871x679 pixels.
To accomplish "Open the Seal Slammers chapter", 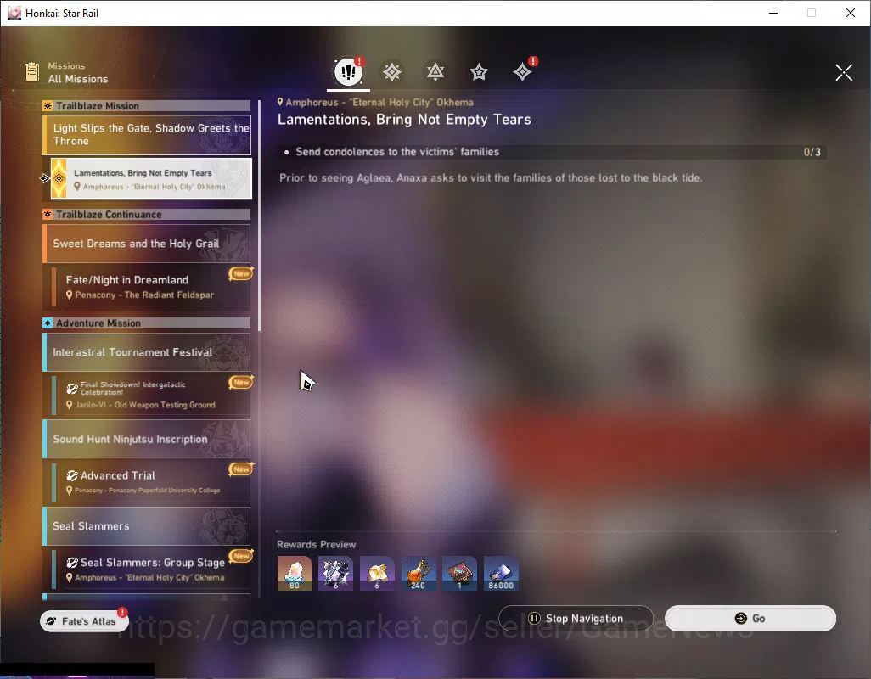I will [147, 525].
